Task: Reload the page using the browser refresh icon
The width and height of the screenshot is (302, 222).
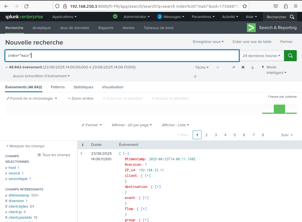Action: point(26,6)
